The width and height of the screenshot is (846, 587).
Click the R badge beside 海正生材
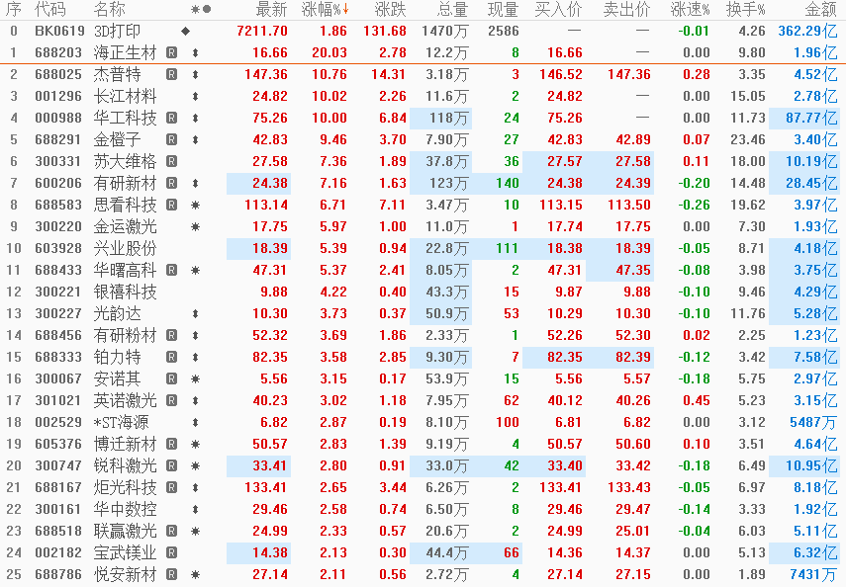[x=171, y=52]
